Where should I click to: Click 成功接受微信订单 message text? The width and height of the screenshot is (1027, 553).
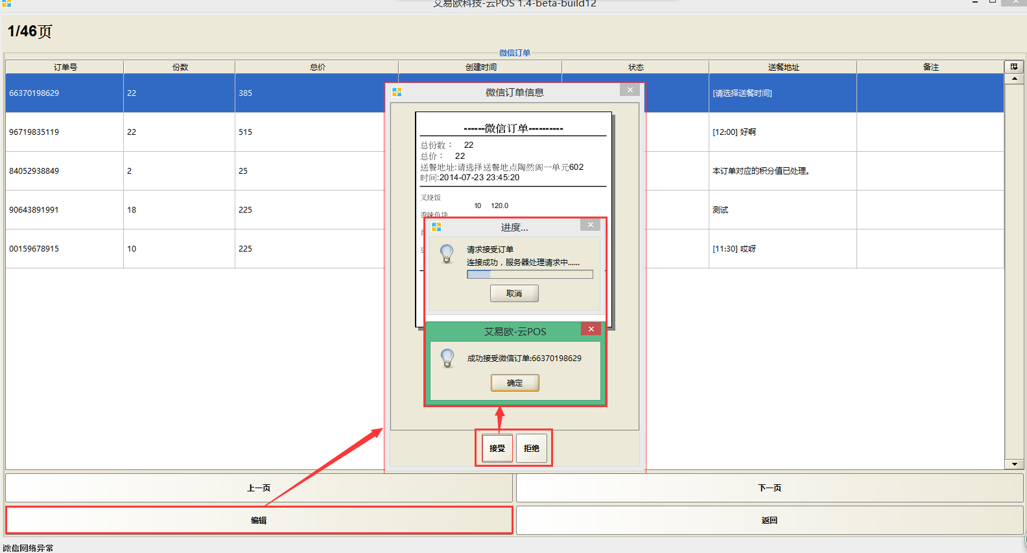tap(525, 358)
